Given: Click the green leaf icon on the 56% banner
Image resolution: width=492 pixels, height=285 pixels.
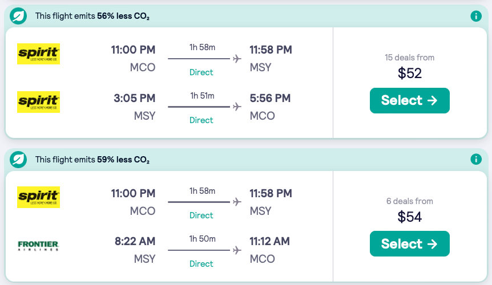Looking at the screenshot, I should coord(19,16).
